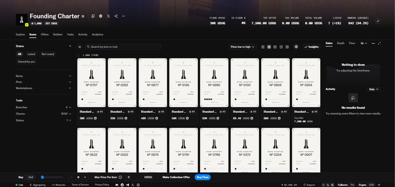Open the Price low to high sort dropdown
This screenshot has height=187, width=395.
242,47
